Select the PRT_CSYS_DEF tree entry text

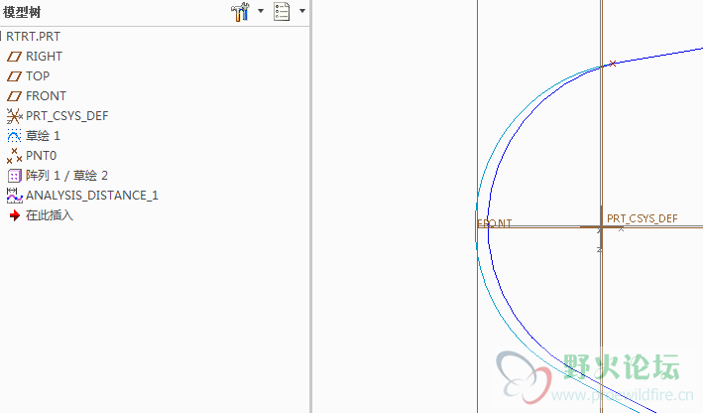pyautogui.click(x=66, y=116)
